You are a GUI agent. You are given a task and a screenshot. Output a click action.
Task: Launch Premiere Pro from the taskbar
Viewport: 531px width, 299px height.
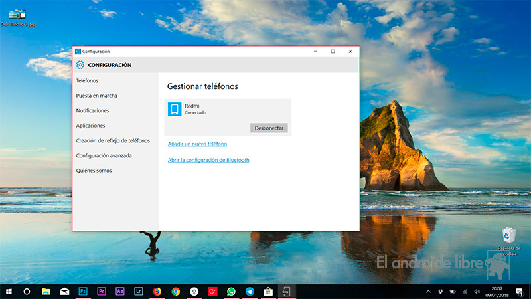pos(102,291)
